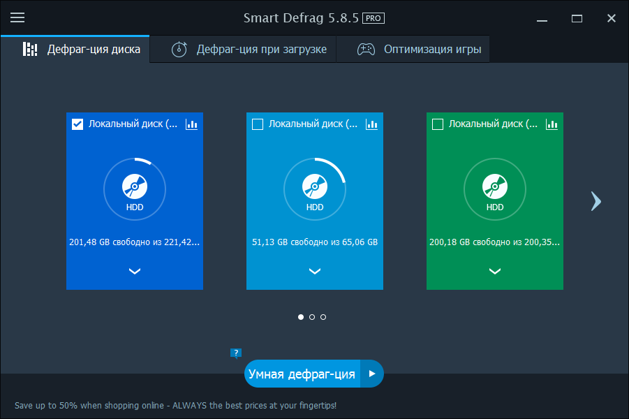
Task: Uncheck the blue 221,42 GB disk checkbox
Action: click(x=77, y=124)
